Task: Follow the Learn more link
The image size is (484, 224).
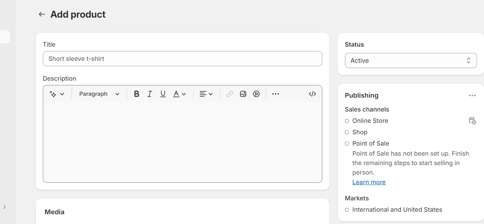Action: tap(369, 182)
